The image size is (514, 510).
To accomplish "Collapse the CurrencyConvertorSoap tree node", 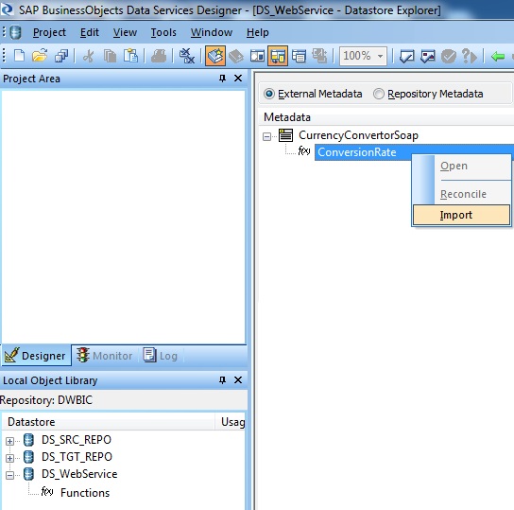I will tap(267, 136).
